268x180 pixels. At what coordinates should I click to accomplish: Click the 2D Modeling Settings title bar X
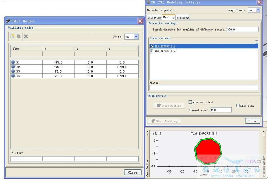click(x=259, y=2)
